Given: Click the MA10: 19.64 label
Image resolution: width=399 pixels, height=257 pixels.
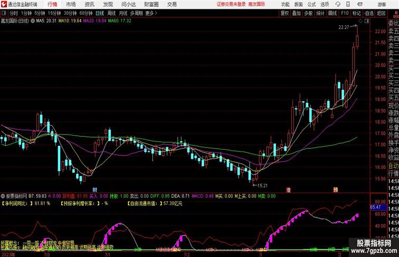Looking at the screenshot, I should tap(70, 21).
